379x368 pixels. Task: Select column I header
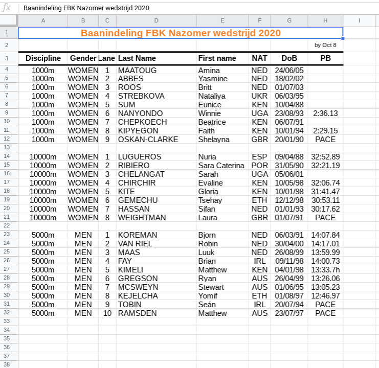click(360, 21)
